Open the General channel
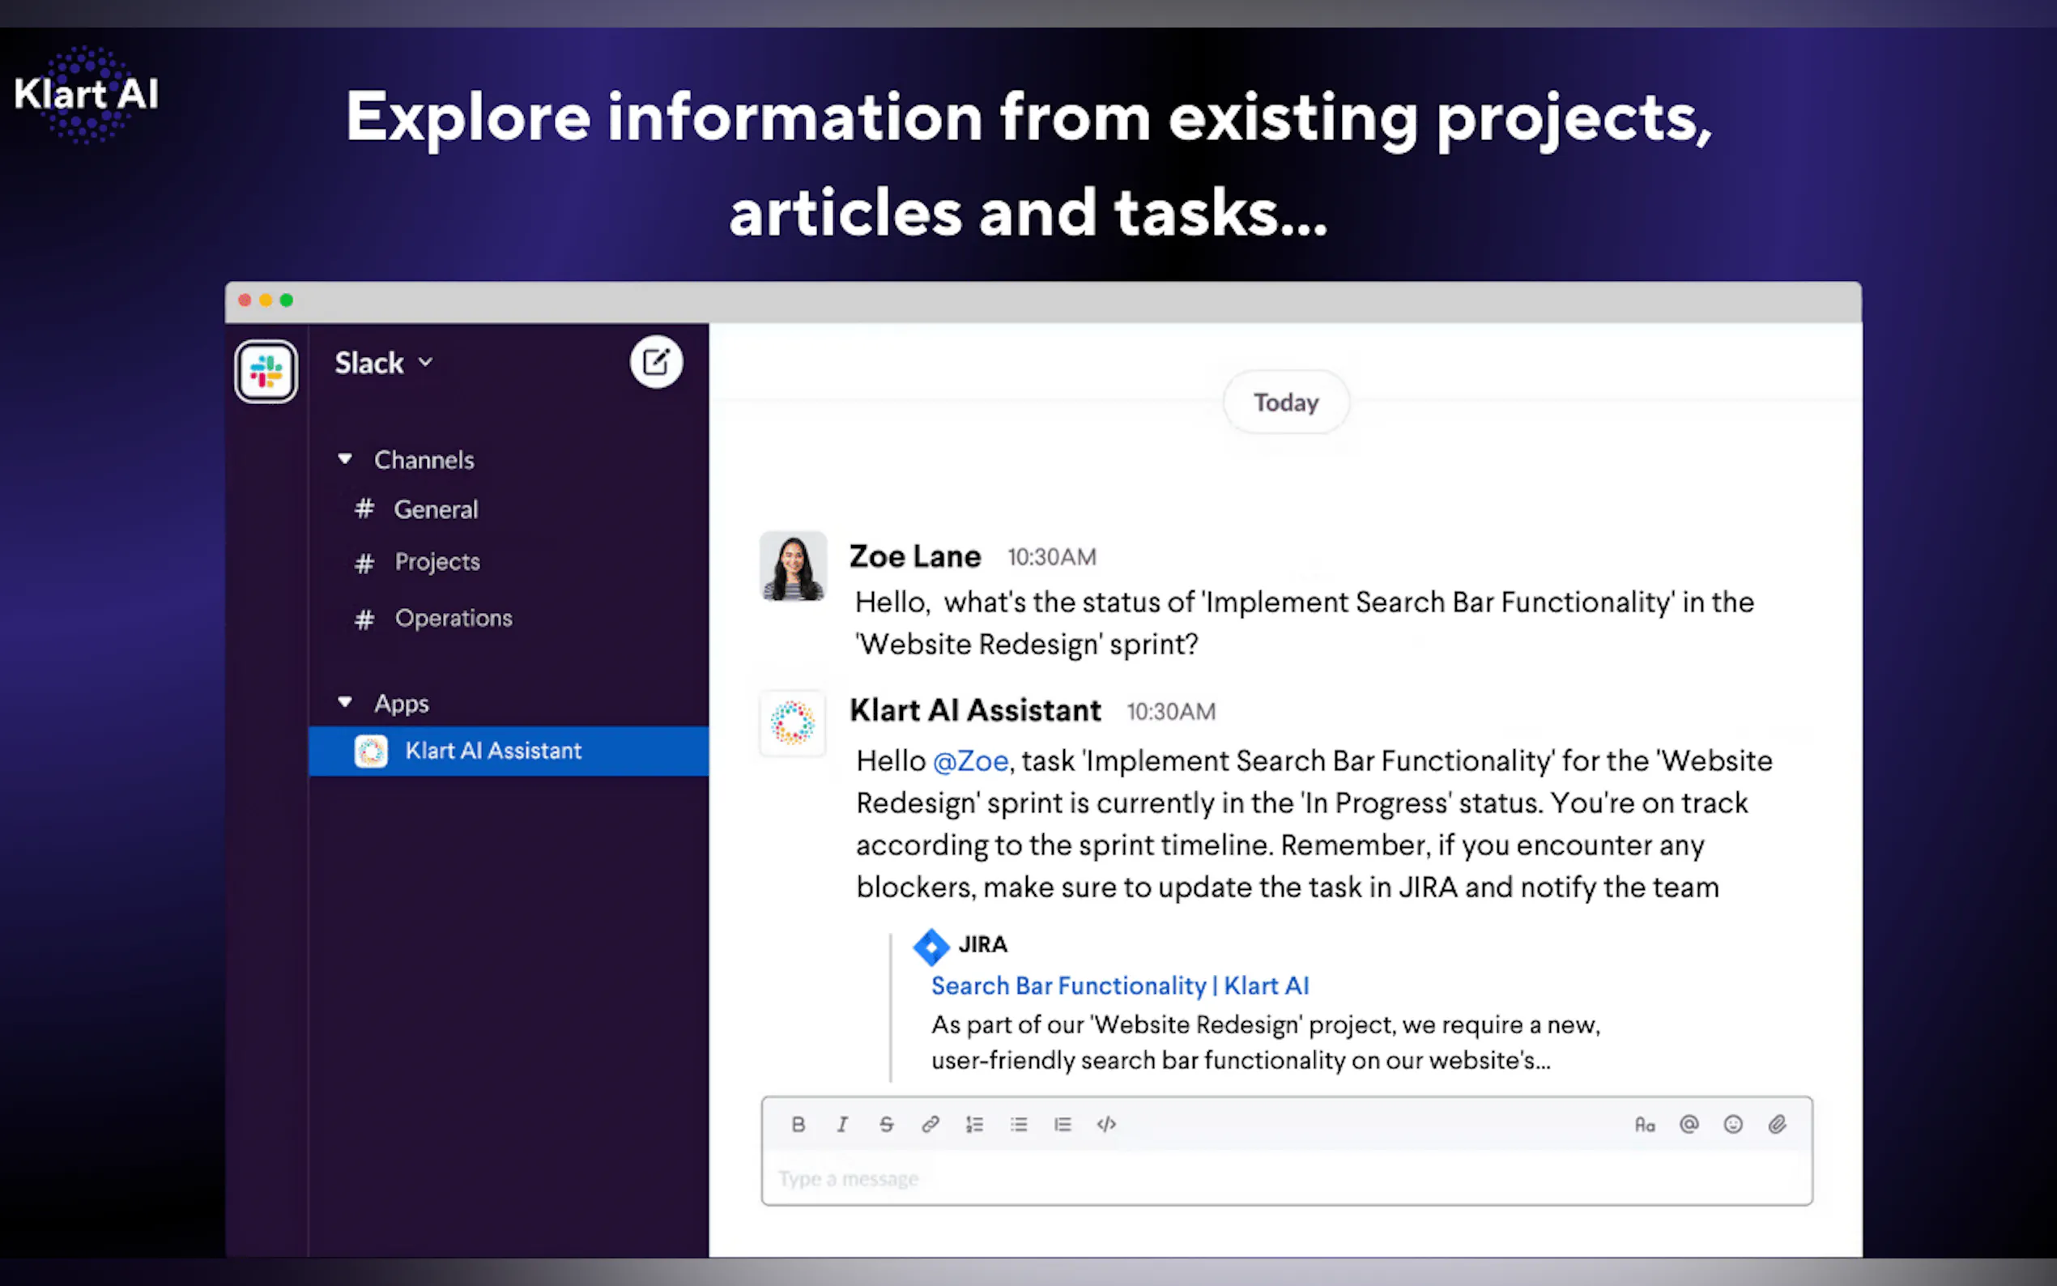This screenshot has width=2057, height=1286. pyautogui.click(x=436, y=509)
